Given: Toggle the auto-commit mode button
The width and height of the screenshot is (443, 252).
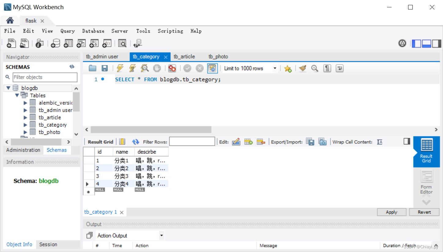Looking at the screenshot, I should [212, 68].
